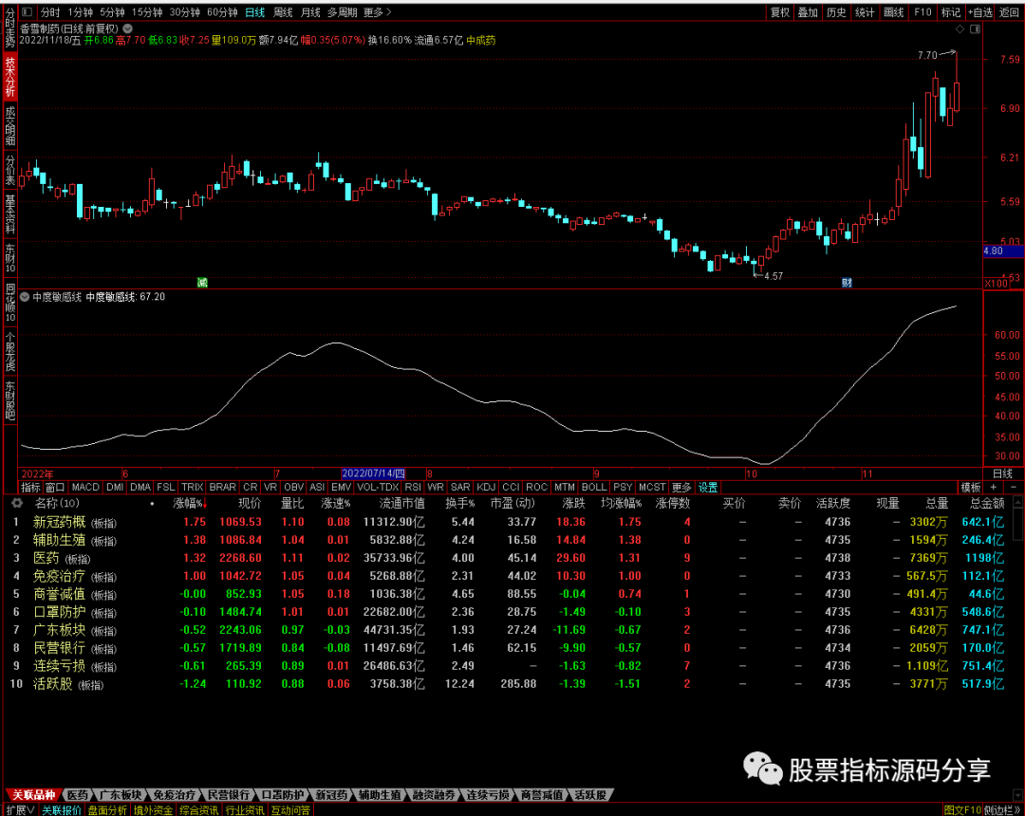
Task: Activate the 画线 drawing tool
Action: tap(893, 11)
